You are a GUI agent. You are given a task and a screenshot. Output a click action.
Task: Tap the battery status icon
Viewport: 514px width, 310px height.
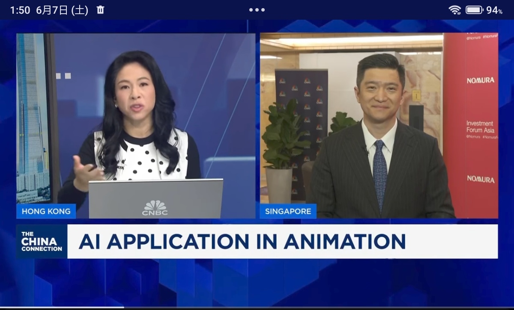coord(474,10)
